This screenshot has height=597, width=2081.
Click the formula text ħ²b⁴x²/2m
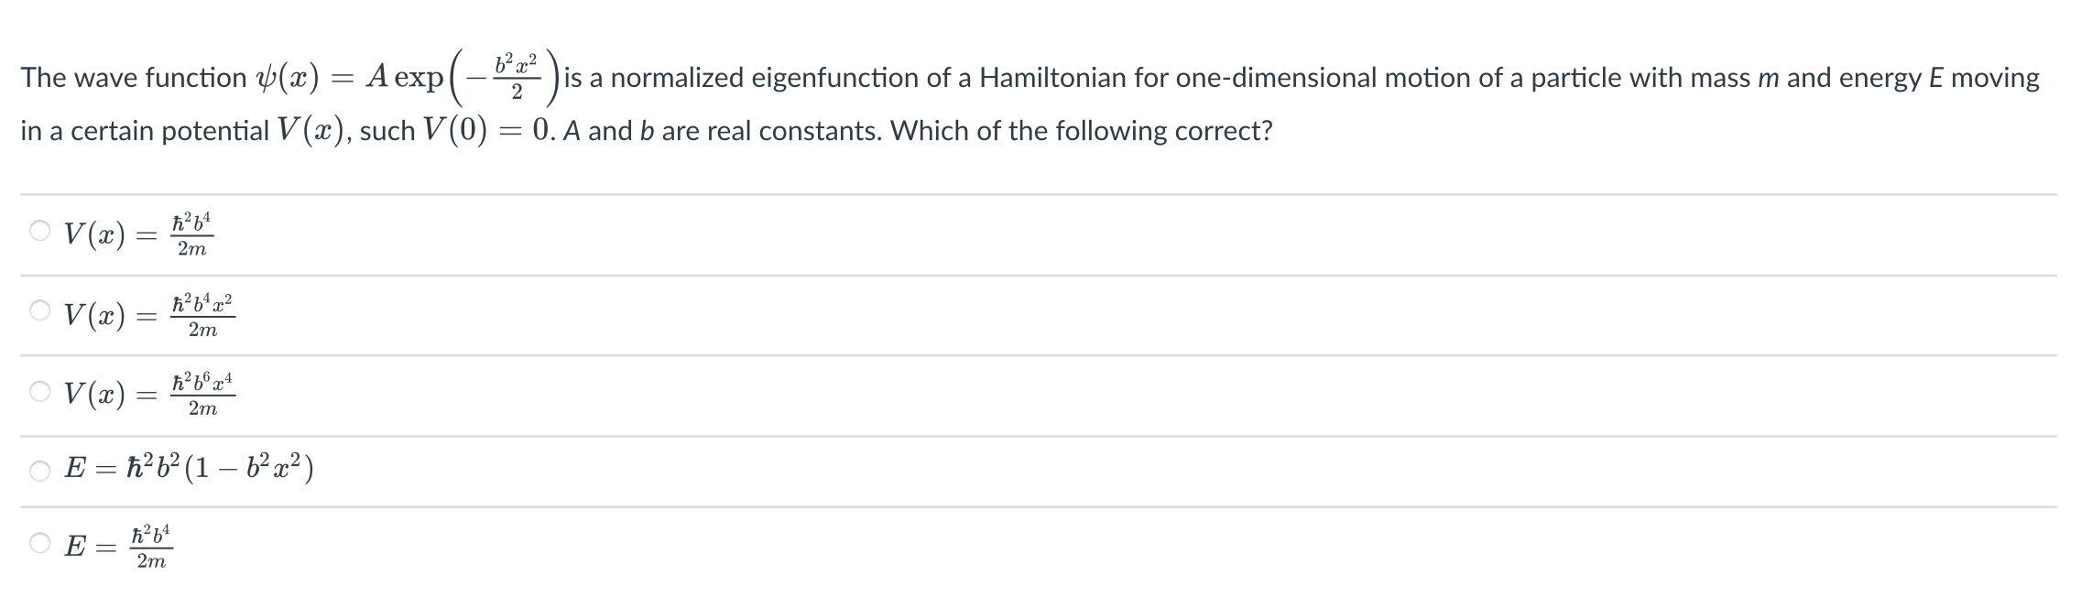[x=203, y=312]
